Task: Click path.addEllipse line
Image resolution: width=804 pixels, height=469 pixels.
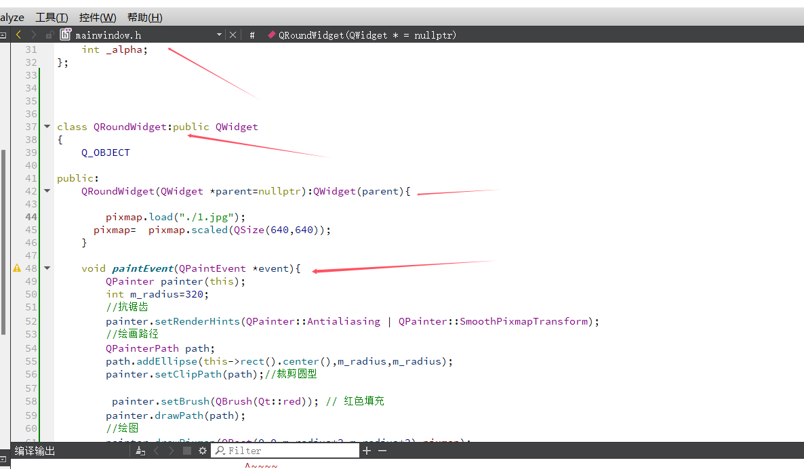Action: [279, 361]
